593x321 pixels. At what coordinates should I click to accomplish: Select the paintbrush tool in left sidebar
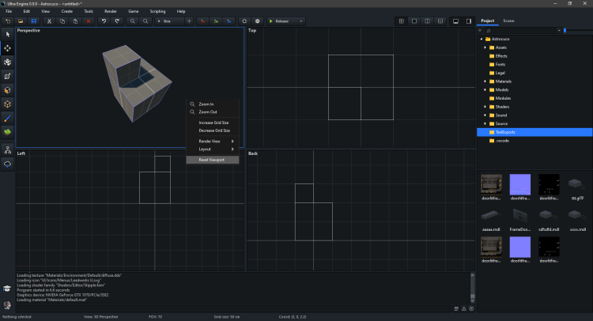pos(8,116)
